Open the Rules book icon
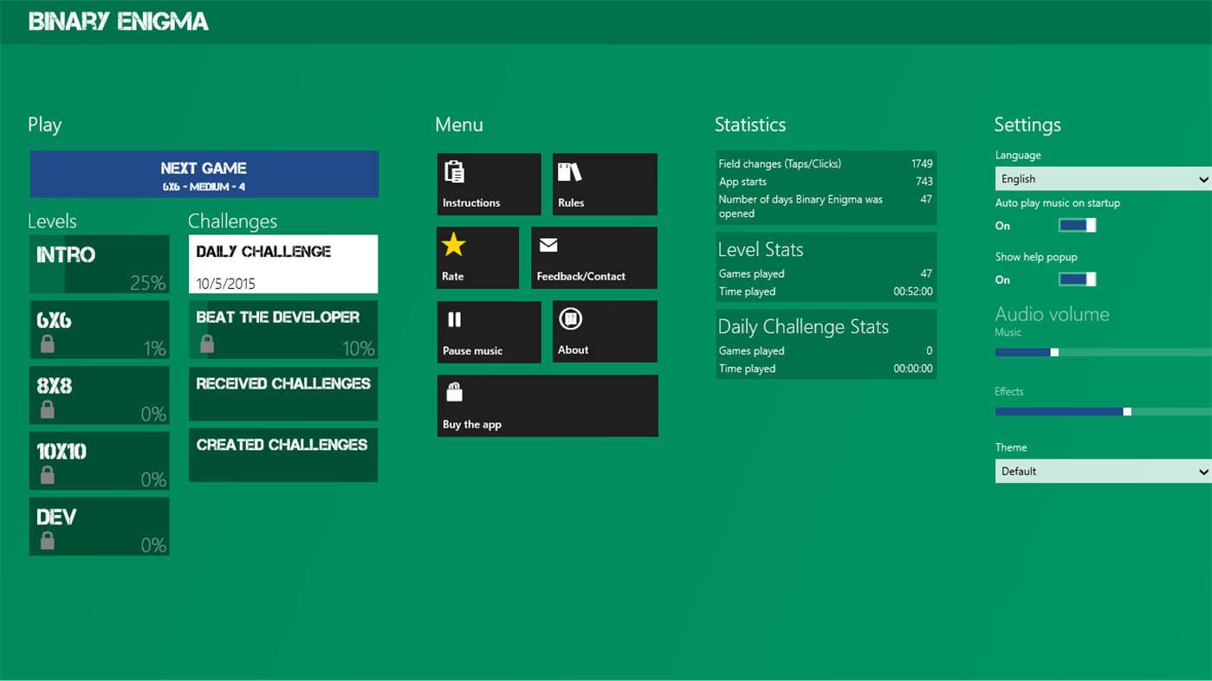Image resolution: width=1212 pixels, height=681 pixels. click(x=572, y=171)
